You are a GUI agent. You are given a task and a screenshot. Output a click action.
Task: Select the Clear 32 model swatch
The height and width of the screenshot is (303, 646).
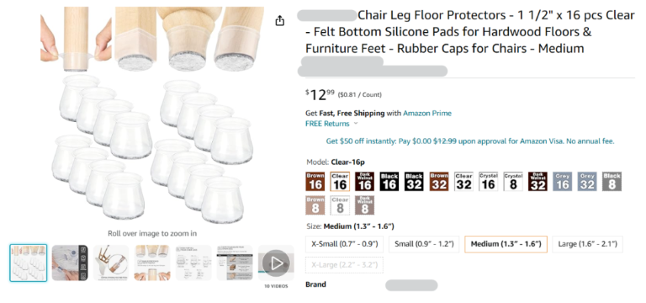[x=463, y=182]
